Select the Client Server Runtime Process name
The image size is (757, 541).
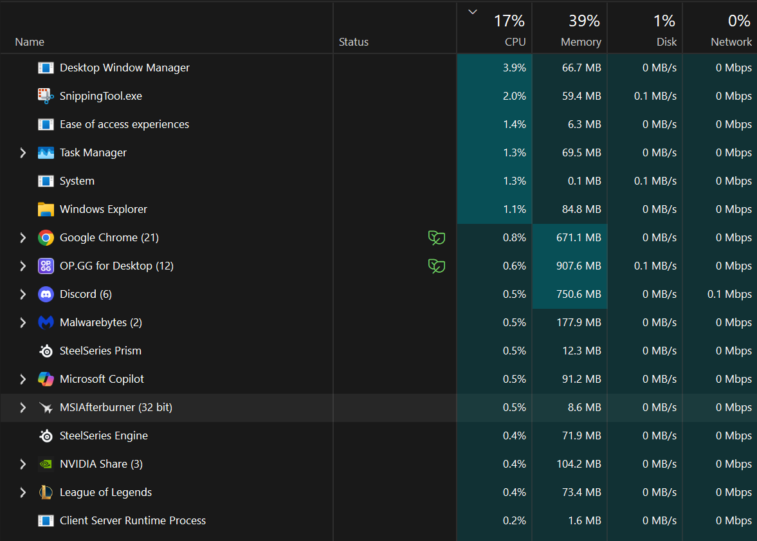(x=132, y=520)
